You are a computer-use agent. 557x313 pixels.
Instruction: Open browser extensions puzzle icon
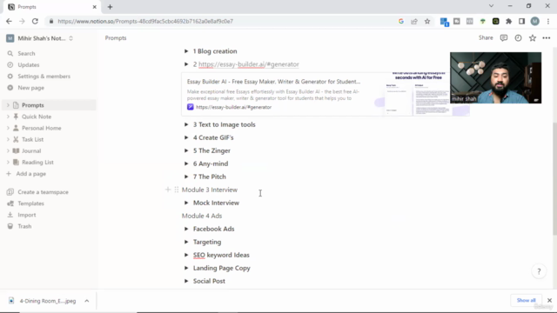click(x=508, y=21)
